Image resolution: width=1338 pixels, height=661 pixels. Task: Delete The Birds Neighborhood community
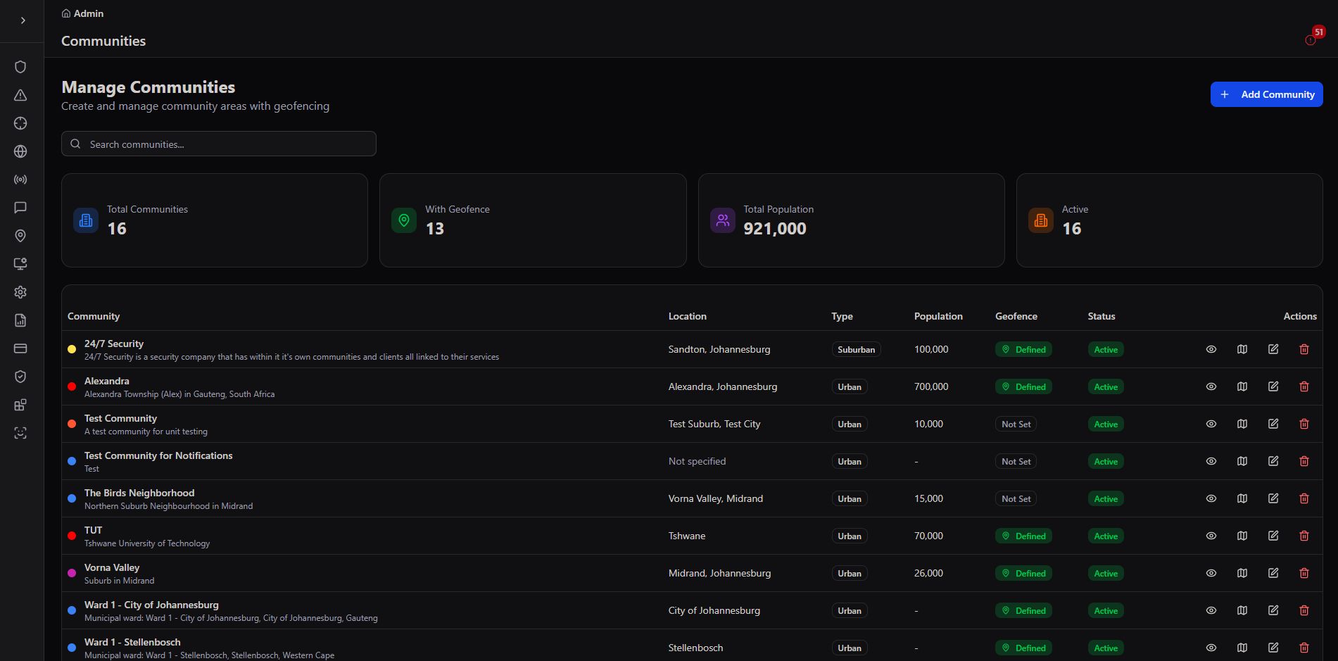pos(1304,498)
